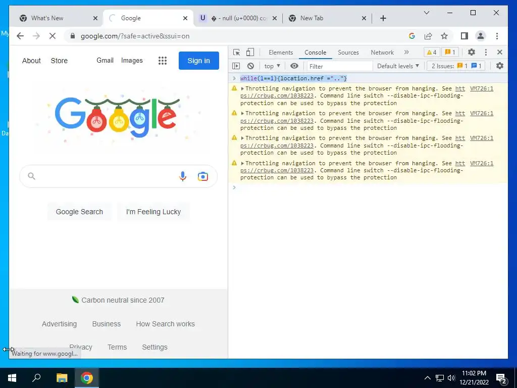Open the Business footer link

[107, 324]
